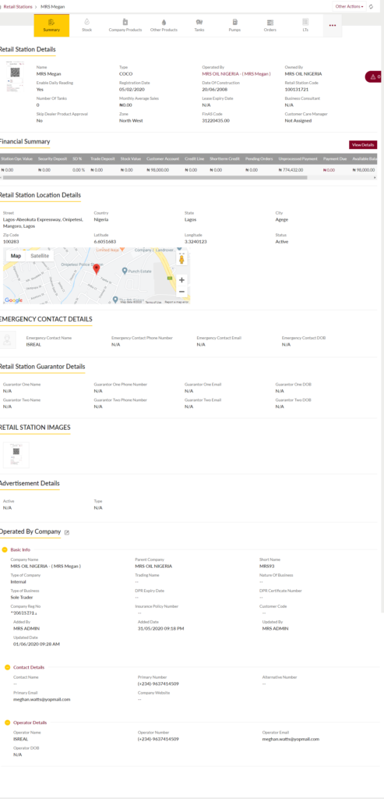This screenshot has width=384, height=799.
Task: Select the Map view button
Action: click(x=16, y=256)
